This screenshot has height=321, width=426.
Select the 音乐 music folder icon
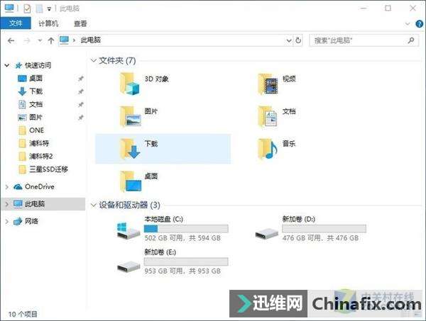(x=268, y=149)
